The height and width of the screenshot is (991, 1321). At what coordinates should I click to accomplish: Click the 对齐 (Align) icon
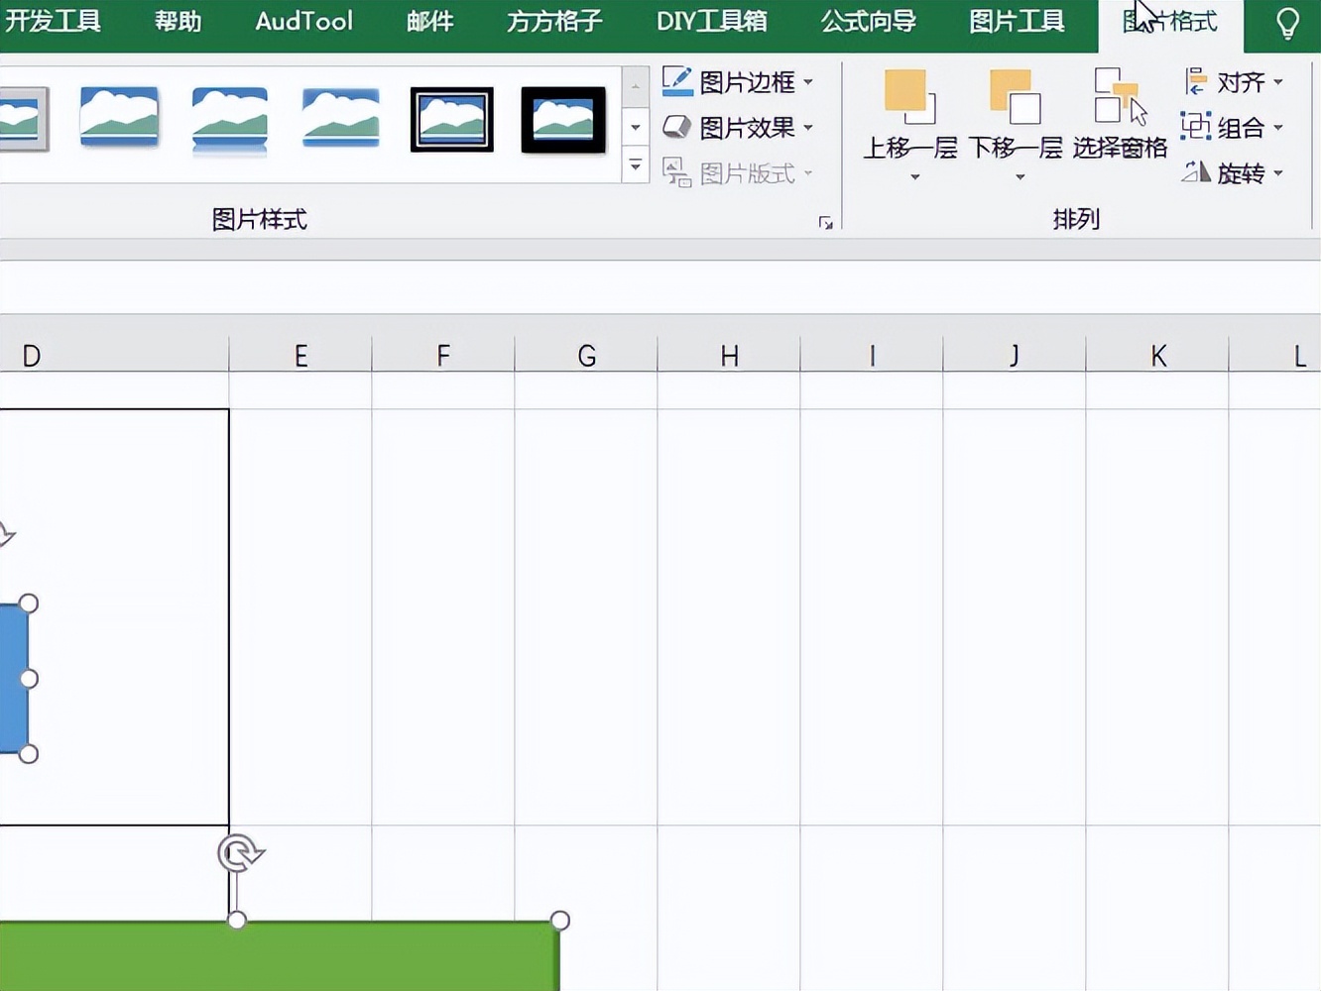coord(1195,81)
